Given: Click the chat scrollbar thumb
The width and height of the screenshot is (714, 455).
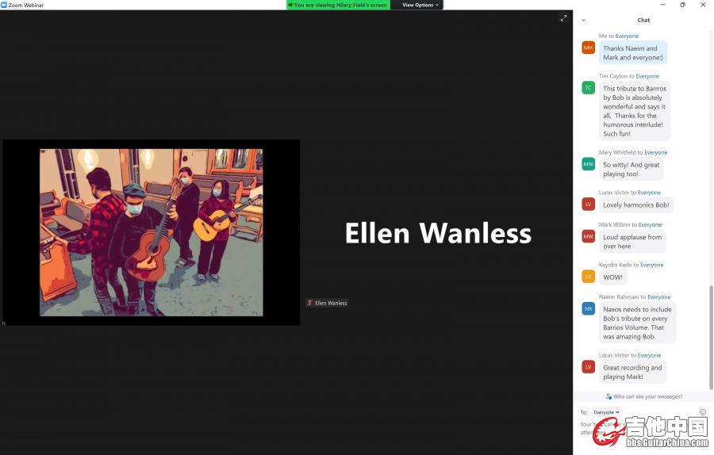Looking at the screenshot, I should tap(711, 337).
